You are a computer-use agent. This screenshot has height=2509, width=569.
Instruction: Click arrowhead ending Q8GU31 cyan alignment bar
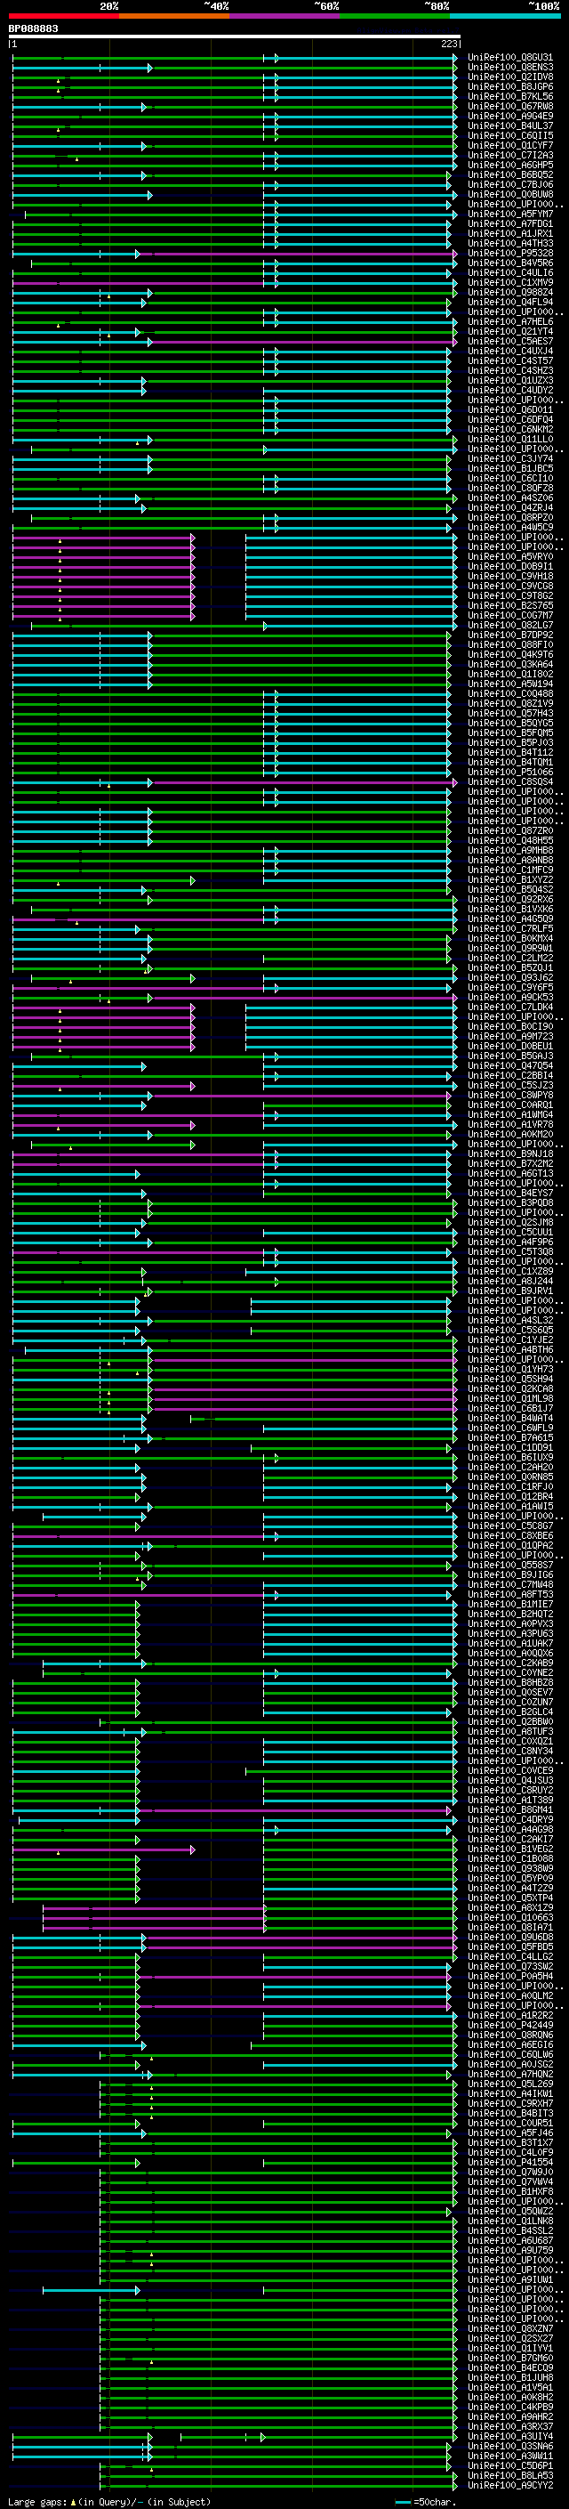point(454,59)
